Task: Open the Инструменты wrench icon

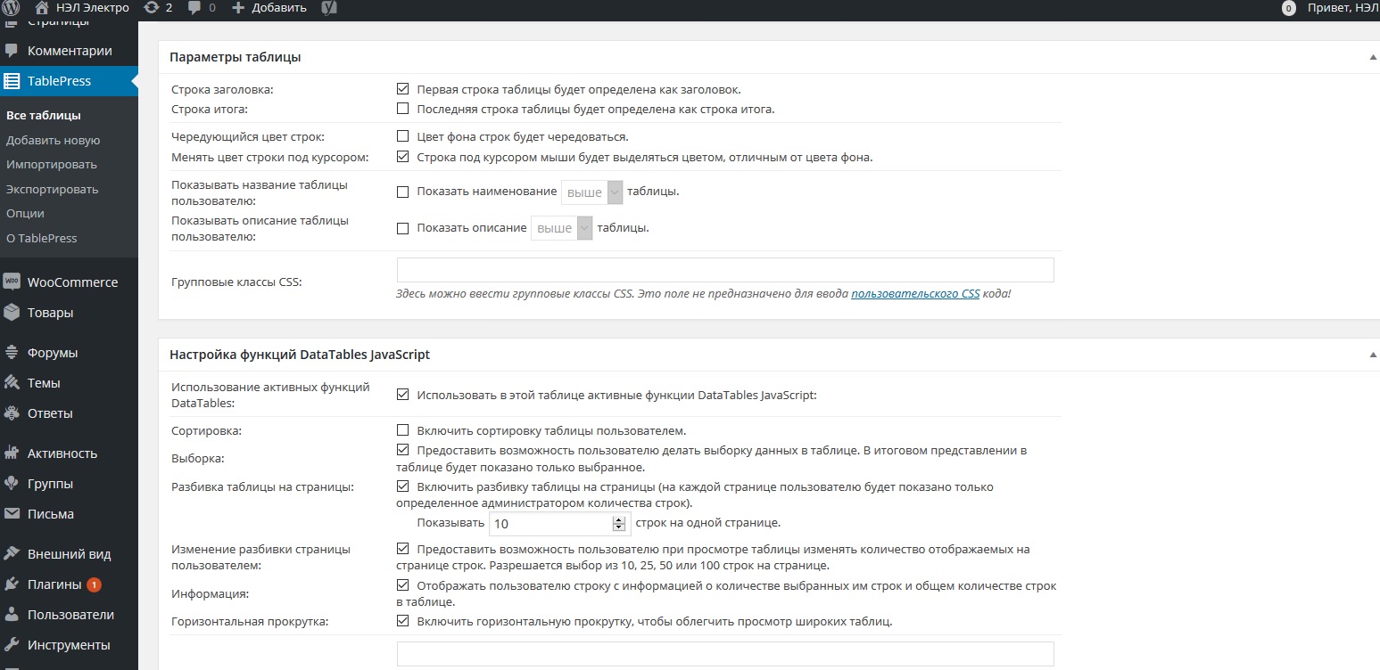Action: click(12, 644)
